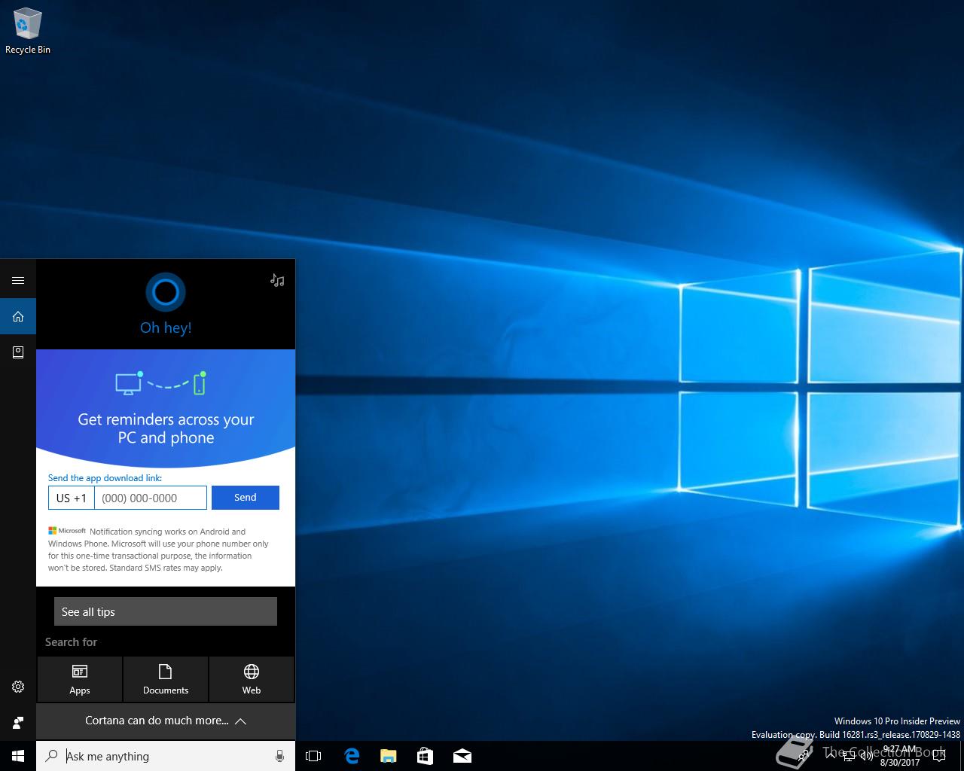Open the Windows Start button

coord(18,756)
